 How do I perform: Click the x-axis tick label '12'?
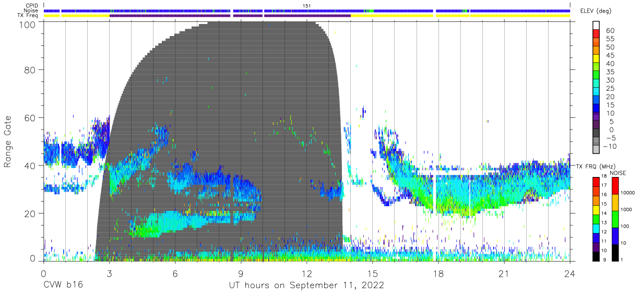306,273
